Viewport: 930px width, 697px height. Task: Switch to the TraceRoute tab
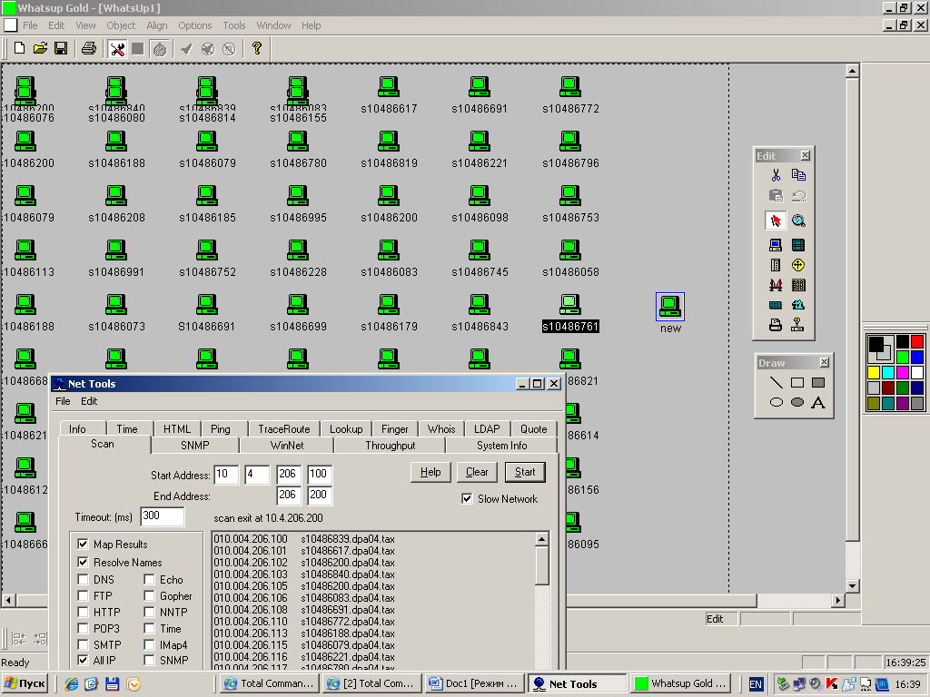tap(283, 429)
